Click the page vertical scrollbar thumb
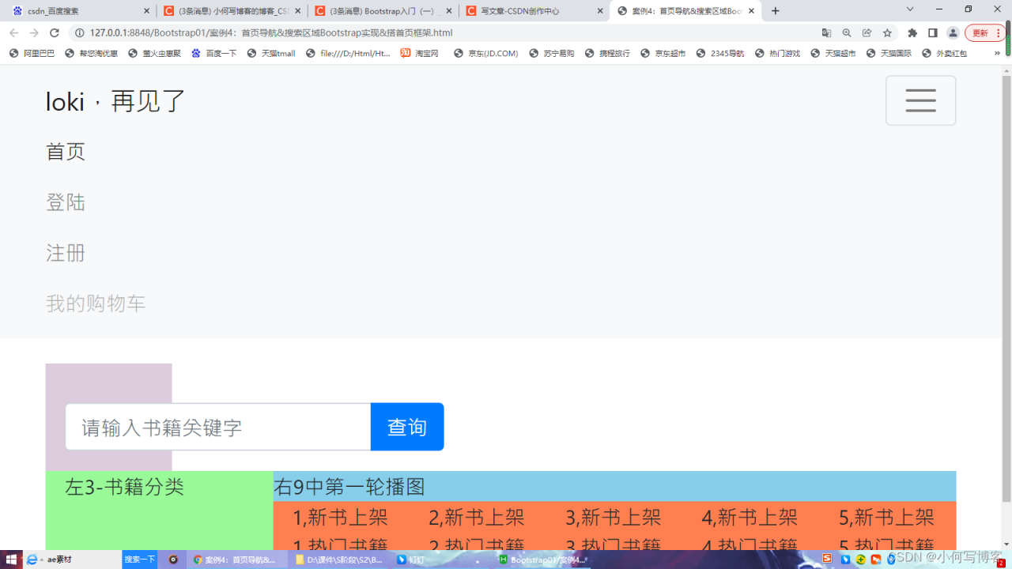This screenshot has width=1012, height=569. [1006, 288]
